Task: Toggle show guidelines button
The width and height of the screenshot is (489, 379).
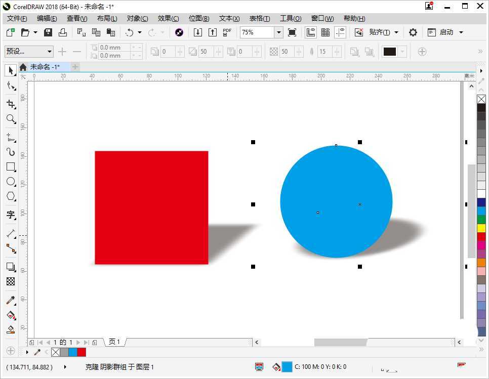Action: click(x=340, y=32)
